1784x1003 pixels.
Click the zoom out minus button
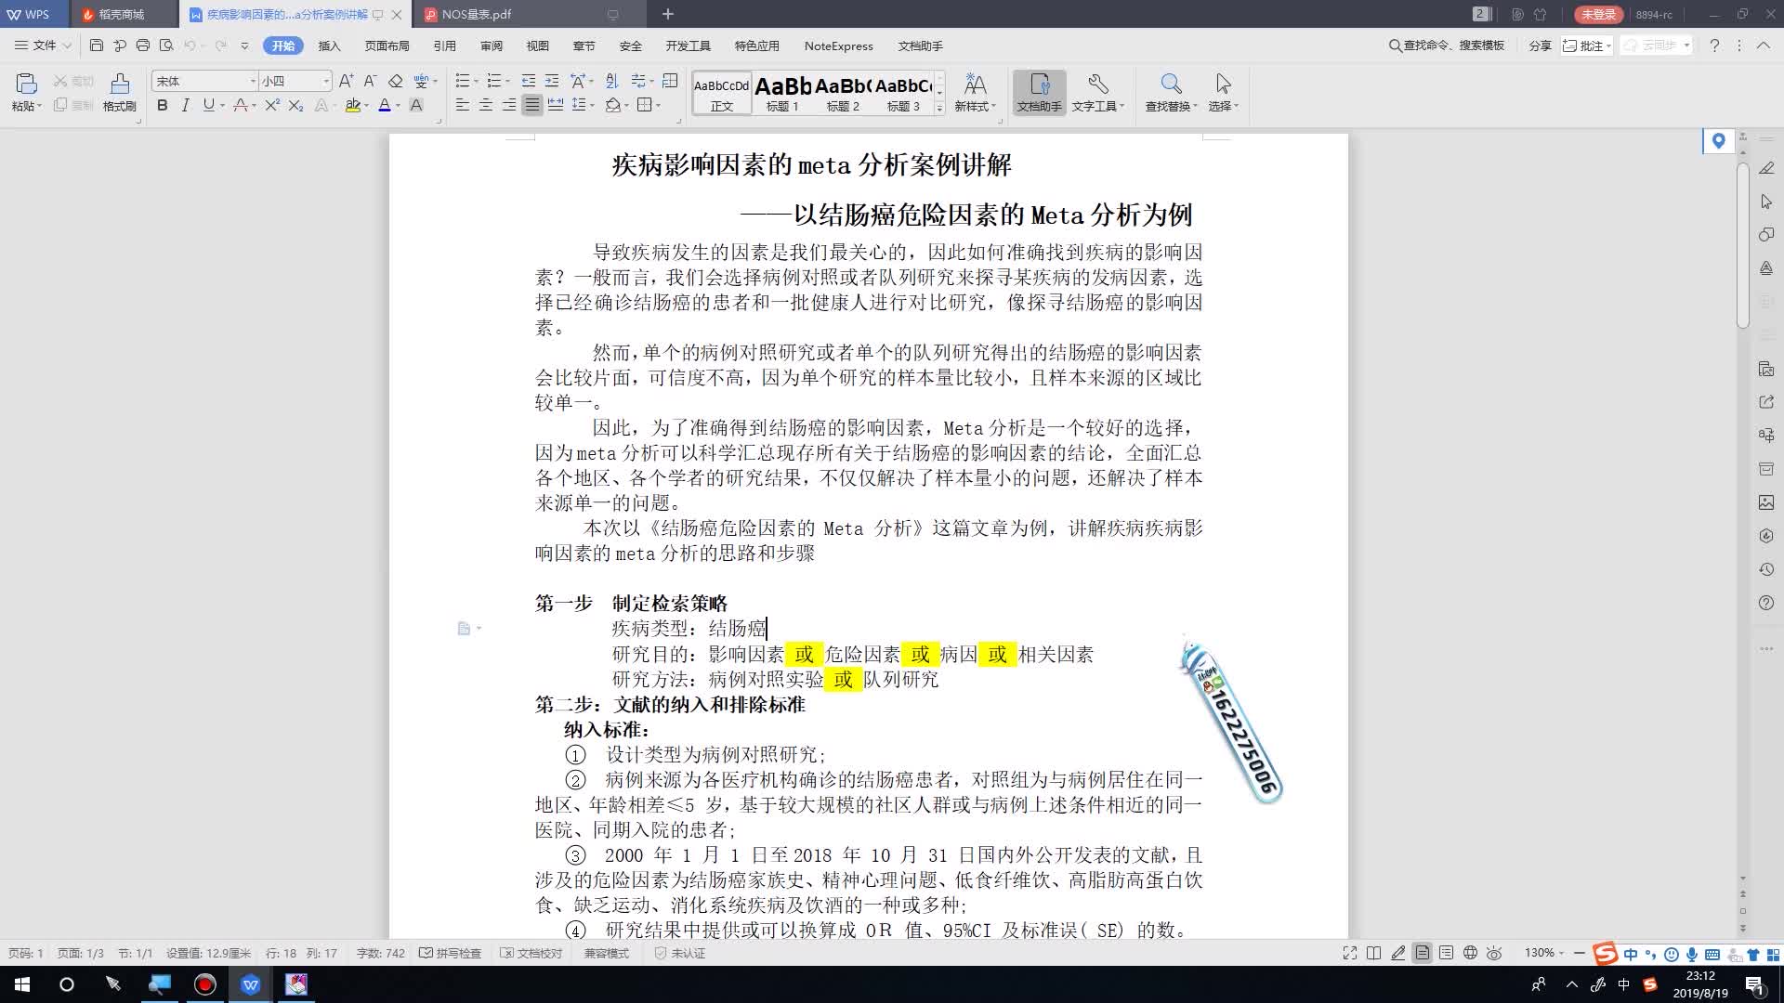pyautogui.click(x=1579, y=953)
